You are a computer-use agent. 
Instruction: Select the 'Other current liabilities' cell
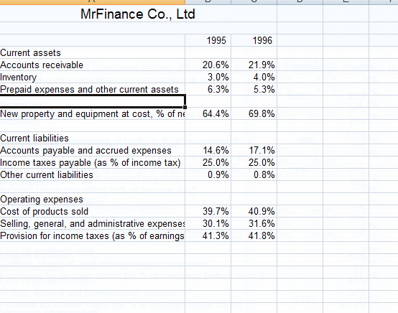tap(93, 174)
